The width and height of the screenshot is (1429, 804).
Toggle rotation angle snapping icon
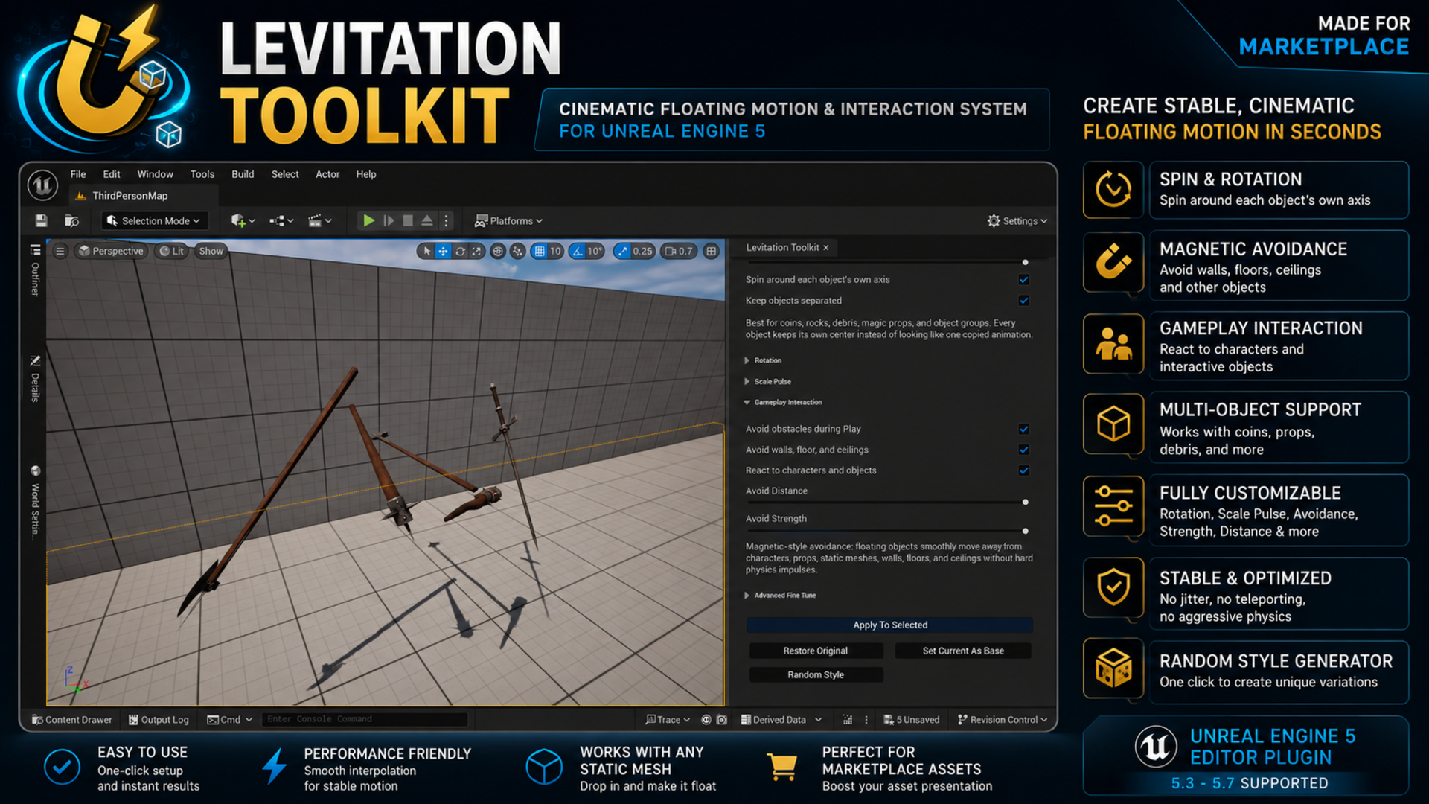tap(578, 251)
